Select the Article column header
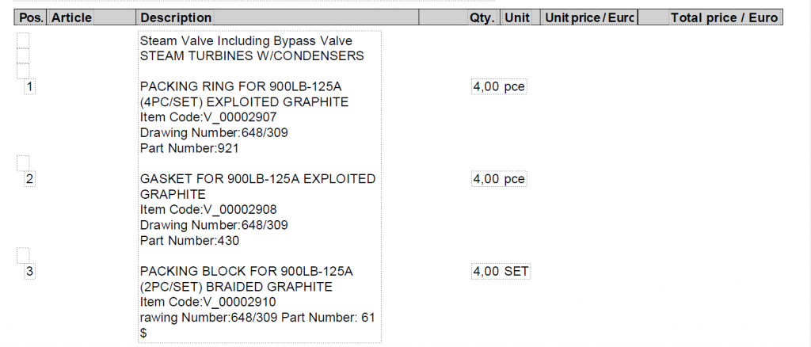Screen dimensions: 811x347 (x=72, y=17)
